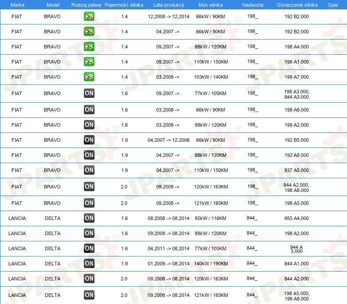This screenshot has height=304, width=347.
Task: Click the Moc silnika column header
Action: click(211, 5)
